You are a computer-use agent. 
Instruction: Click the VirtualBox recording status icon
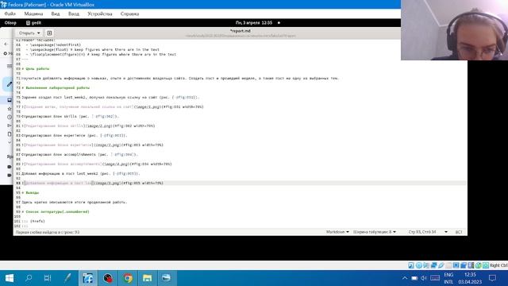(464, 265)
